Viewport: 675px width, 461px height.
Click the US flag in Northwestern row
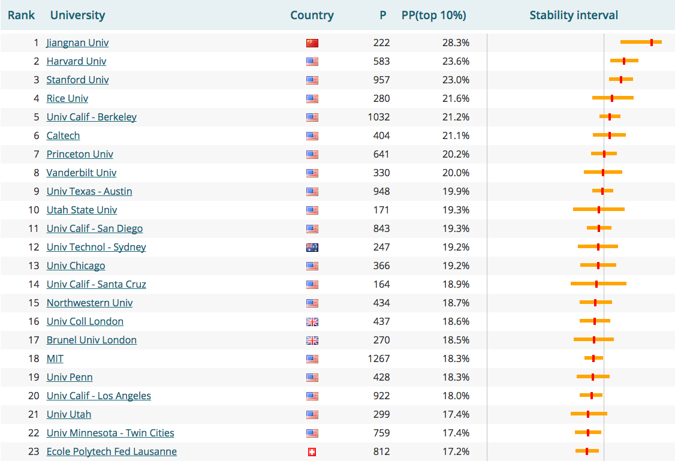click(312, 303)
